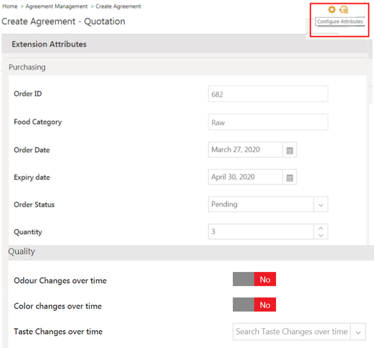Click the Purchasing section heading
Image resolution: width=374 pixels, height=348 pixels.
click(27, 67)
